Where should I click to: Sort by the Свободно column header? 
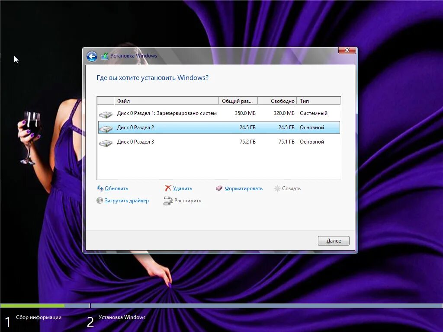277,101
